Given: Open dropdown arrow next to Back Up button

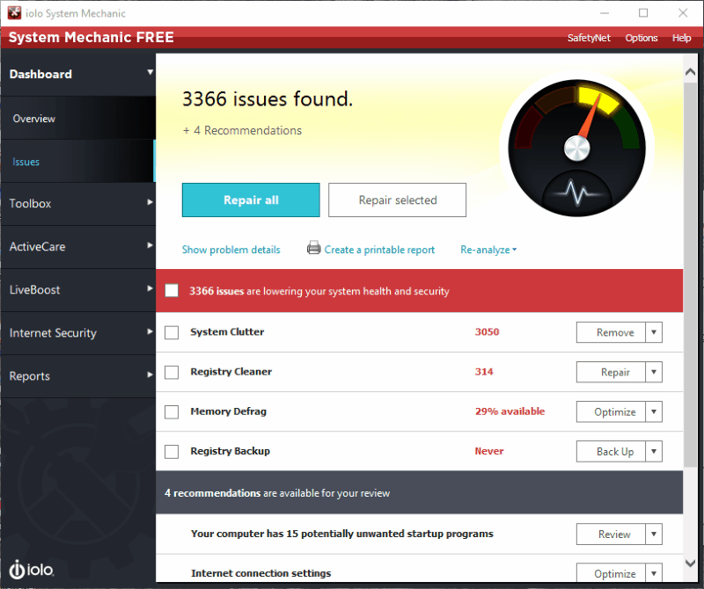Looking at the screenshot, I should point(654,451).
